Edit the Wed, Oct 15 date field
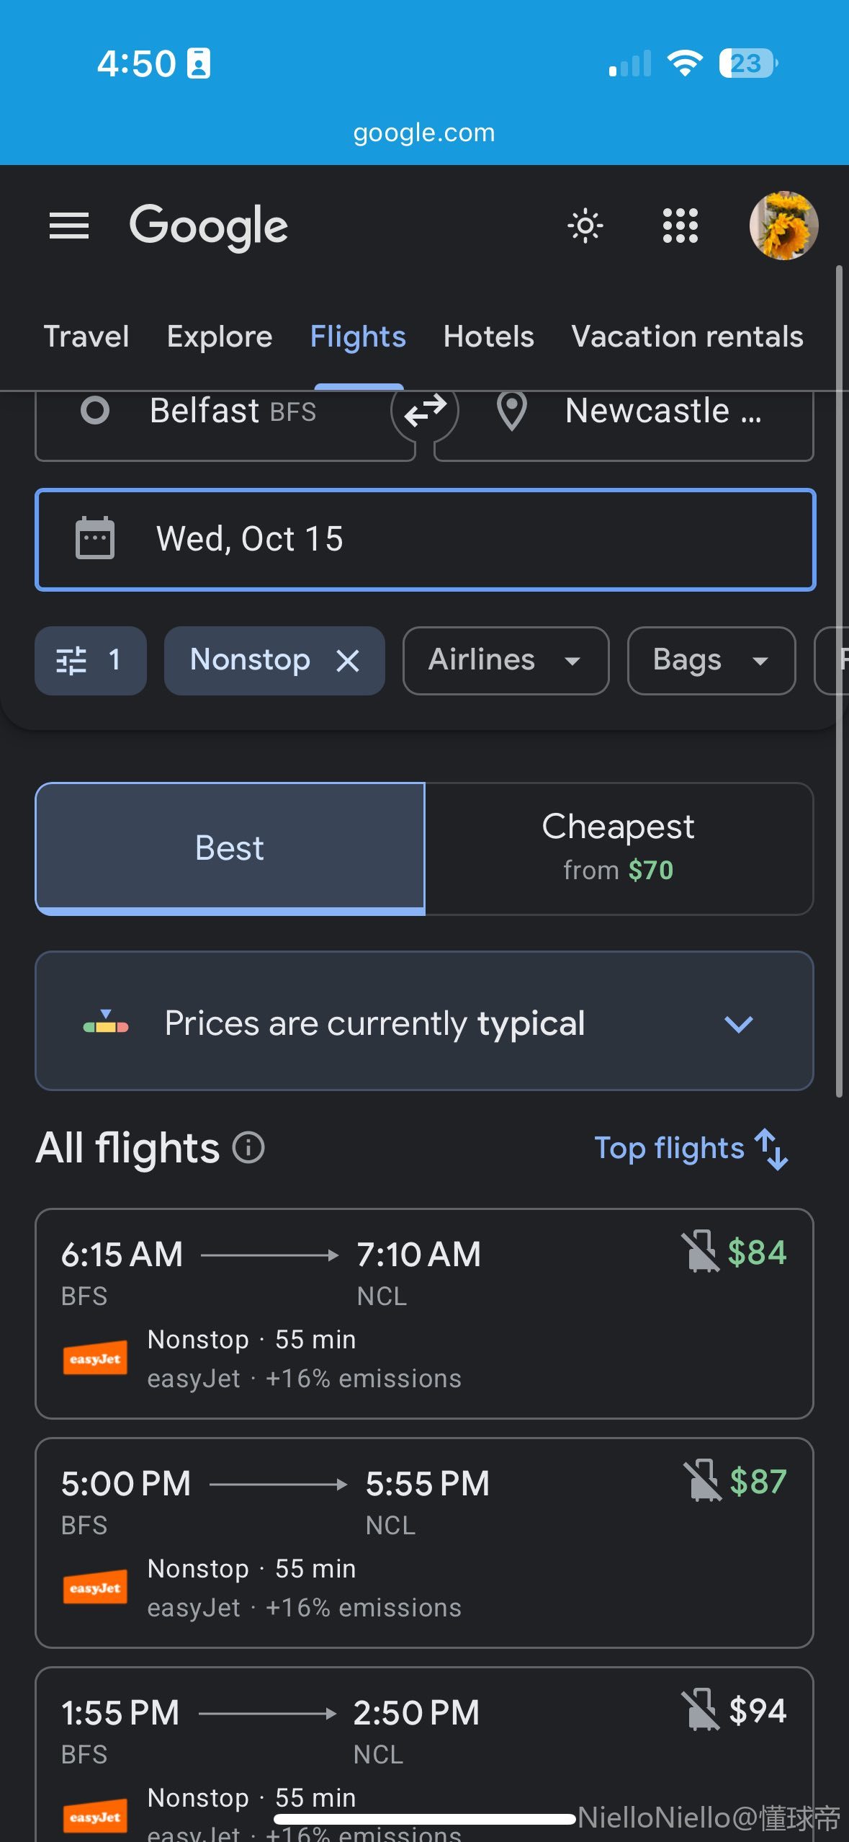Image resolution: width=849 pixels, height=1842 pixels. click(x=424, y=539)
